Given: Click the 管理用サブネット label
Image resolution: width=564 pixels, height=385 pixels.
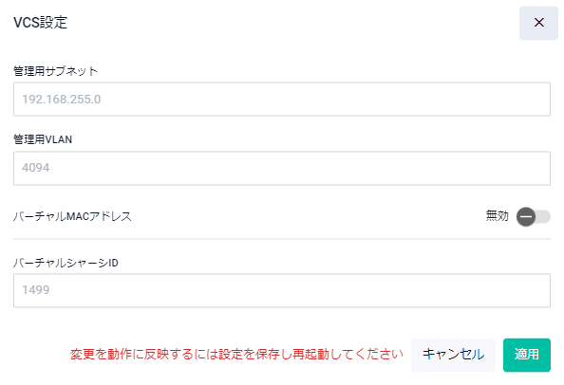Looking at the screenshot, I should pos(55,71).
